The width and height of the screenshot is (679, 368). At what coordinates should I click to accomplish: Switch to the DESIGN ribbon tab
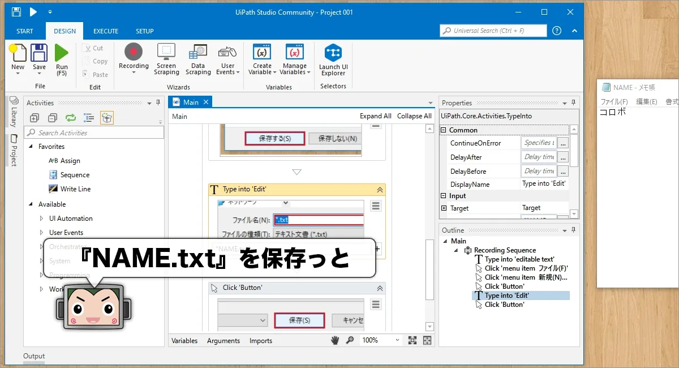click(65, 31)
